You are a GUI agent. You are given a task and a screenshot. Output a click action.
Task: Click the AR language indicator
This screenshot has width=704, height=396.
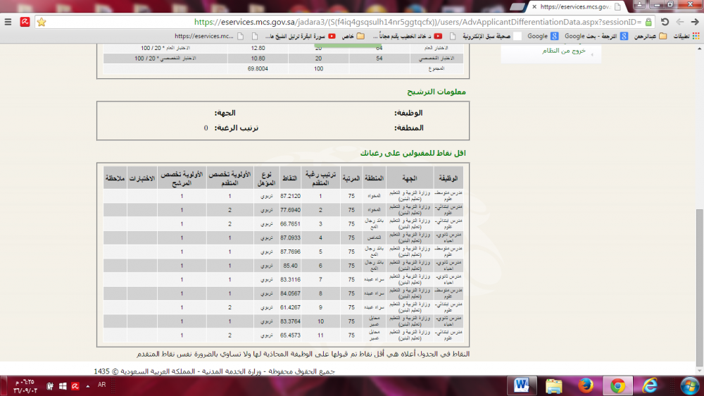click(x=102, y=385)
